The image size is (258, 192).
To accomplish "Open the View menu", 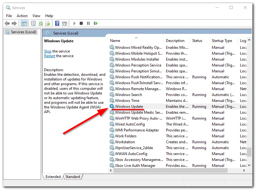I will point(36,16).
